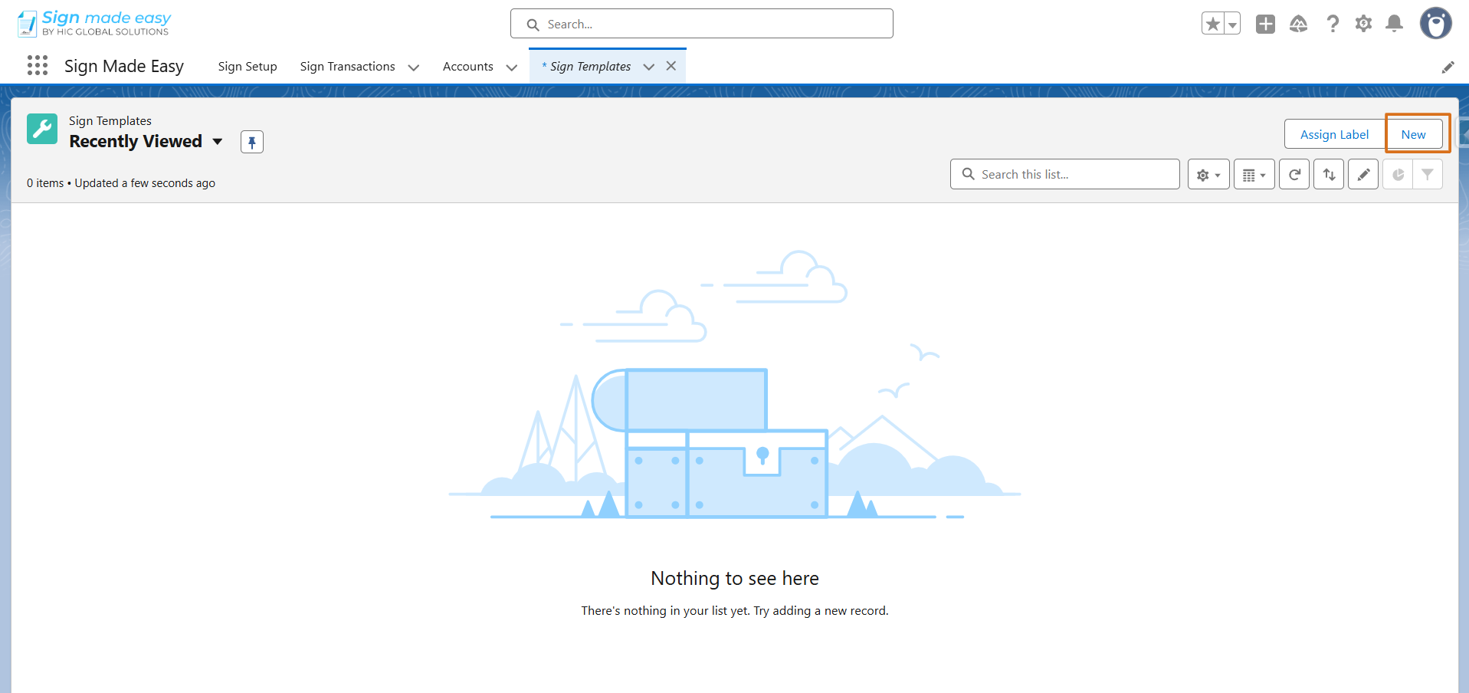Open notifications bell
Viewport: 1469px width, 693px height.
[x=1395, y=24]
